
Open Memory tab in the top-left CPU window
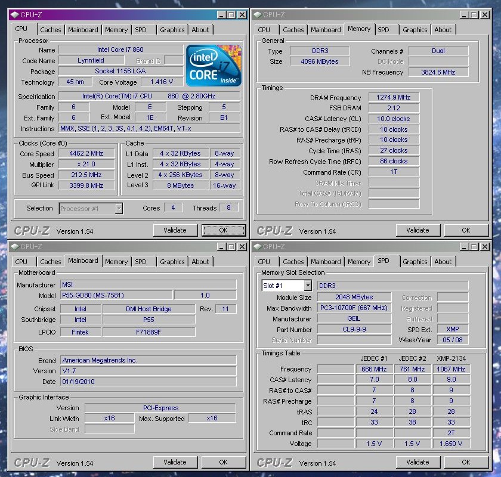(116, 30)
